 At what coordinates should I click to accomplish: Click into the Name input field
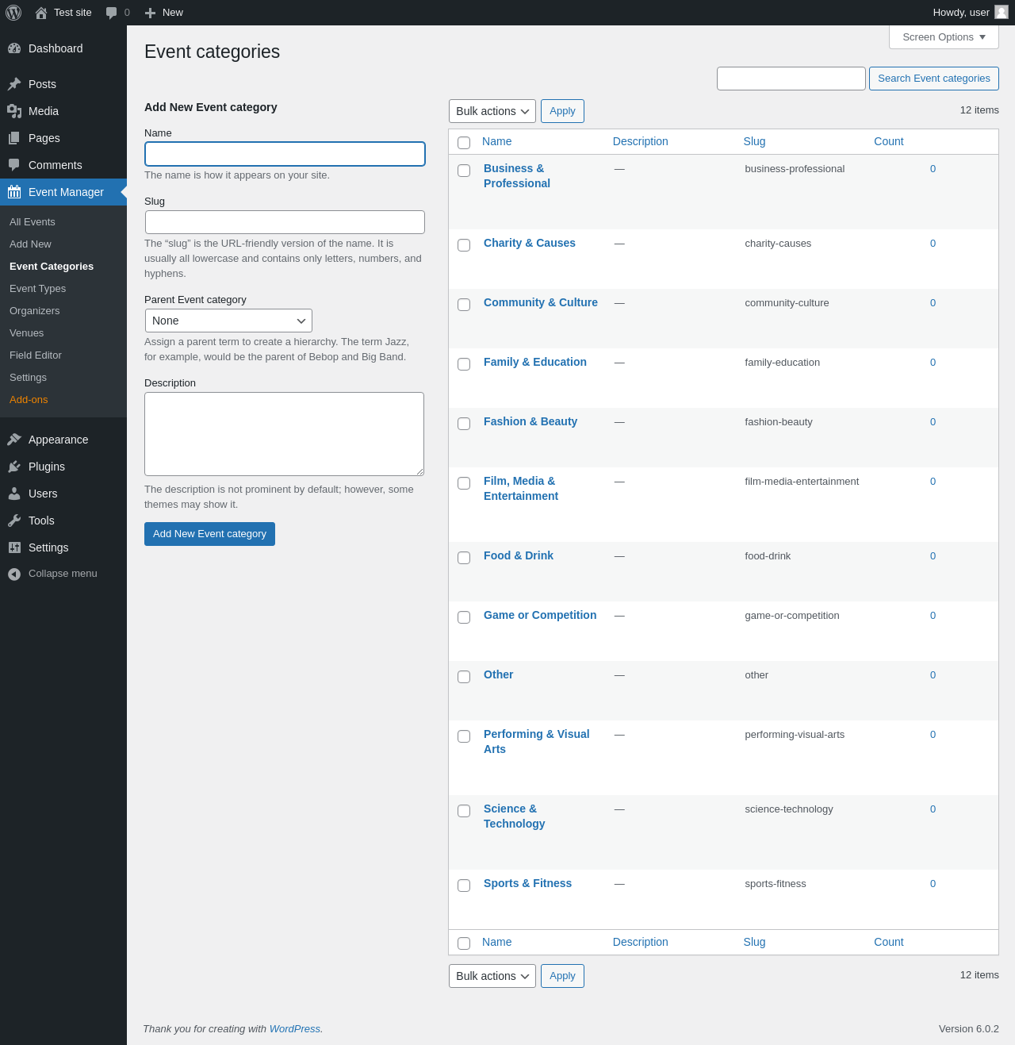tap(285, 154)
